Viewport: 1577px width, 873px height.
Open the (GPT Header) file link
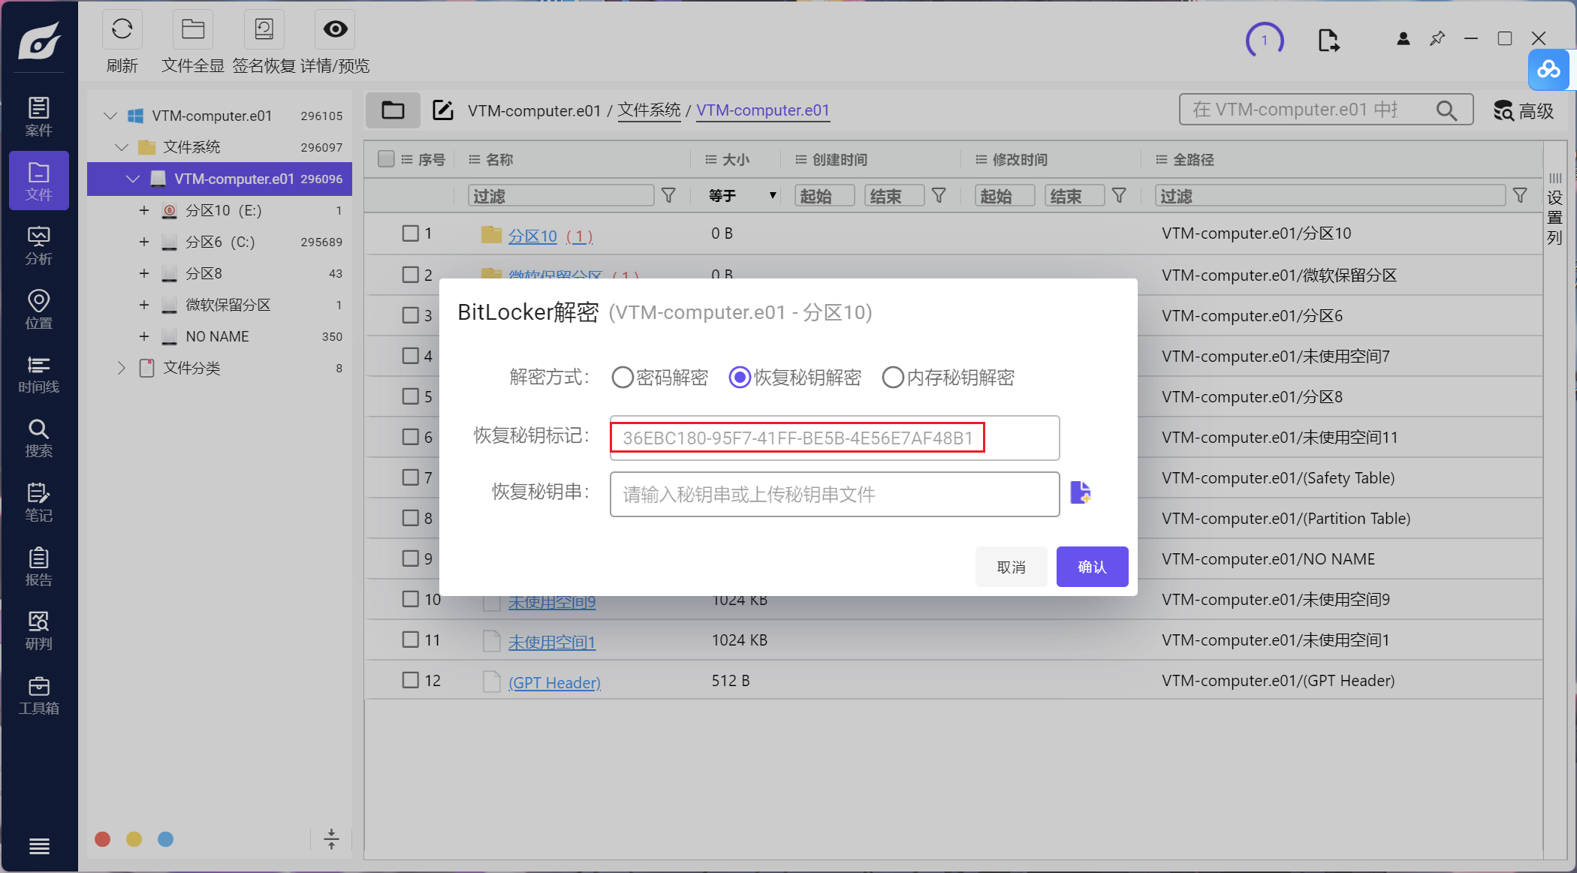click(554, 682)
